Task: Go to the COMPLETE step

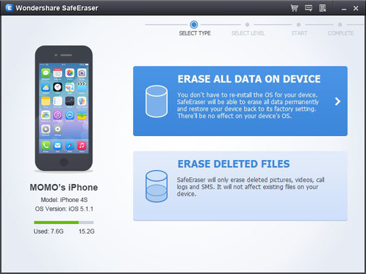Action: [x=341, y=33]
